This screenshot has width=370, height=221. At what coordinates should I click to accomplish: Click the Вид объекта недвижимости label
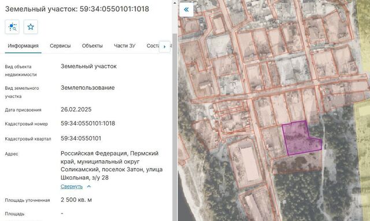coord(21,71)
